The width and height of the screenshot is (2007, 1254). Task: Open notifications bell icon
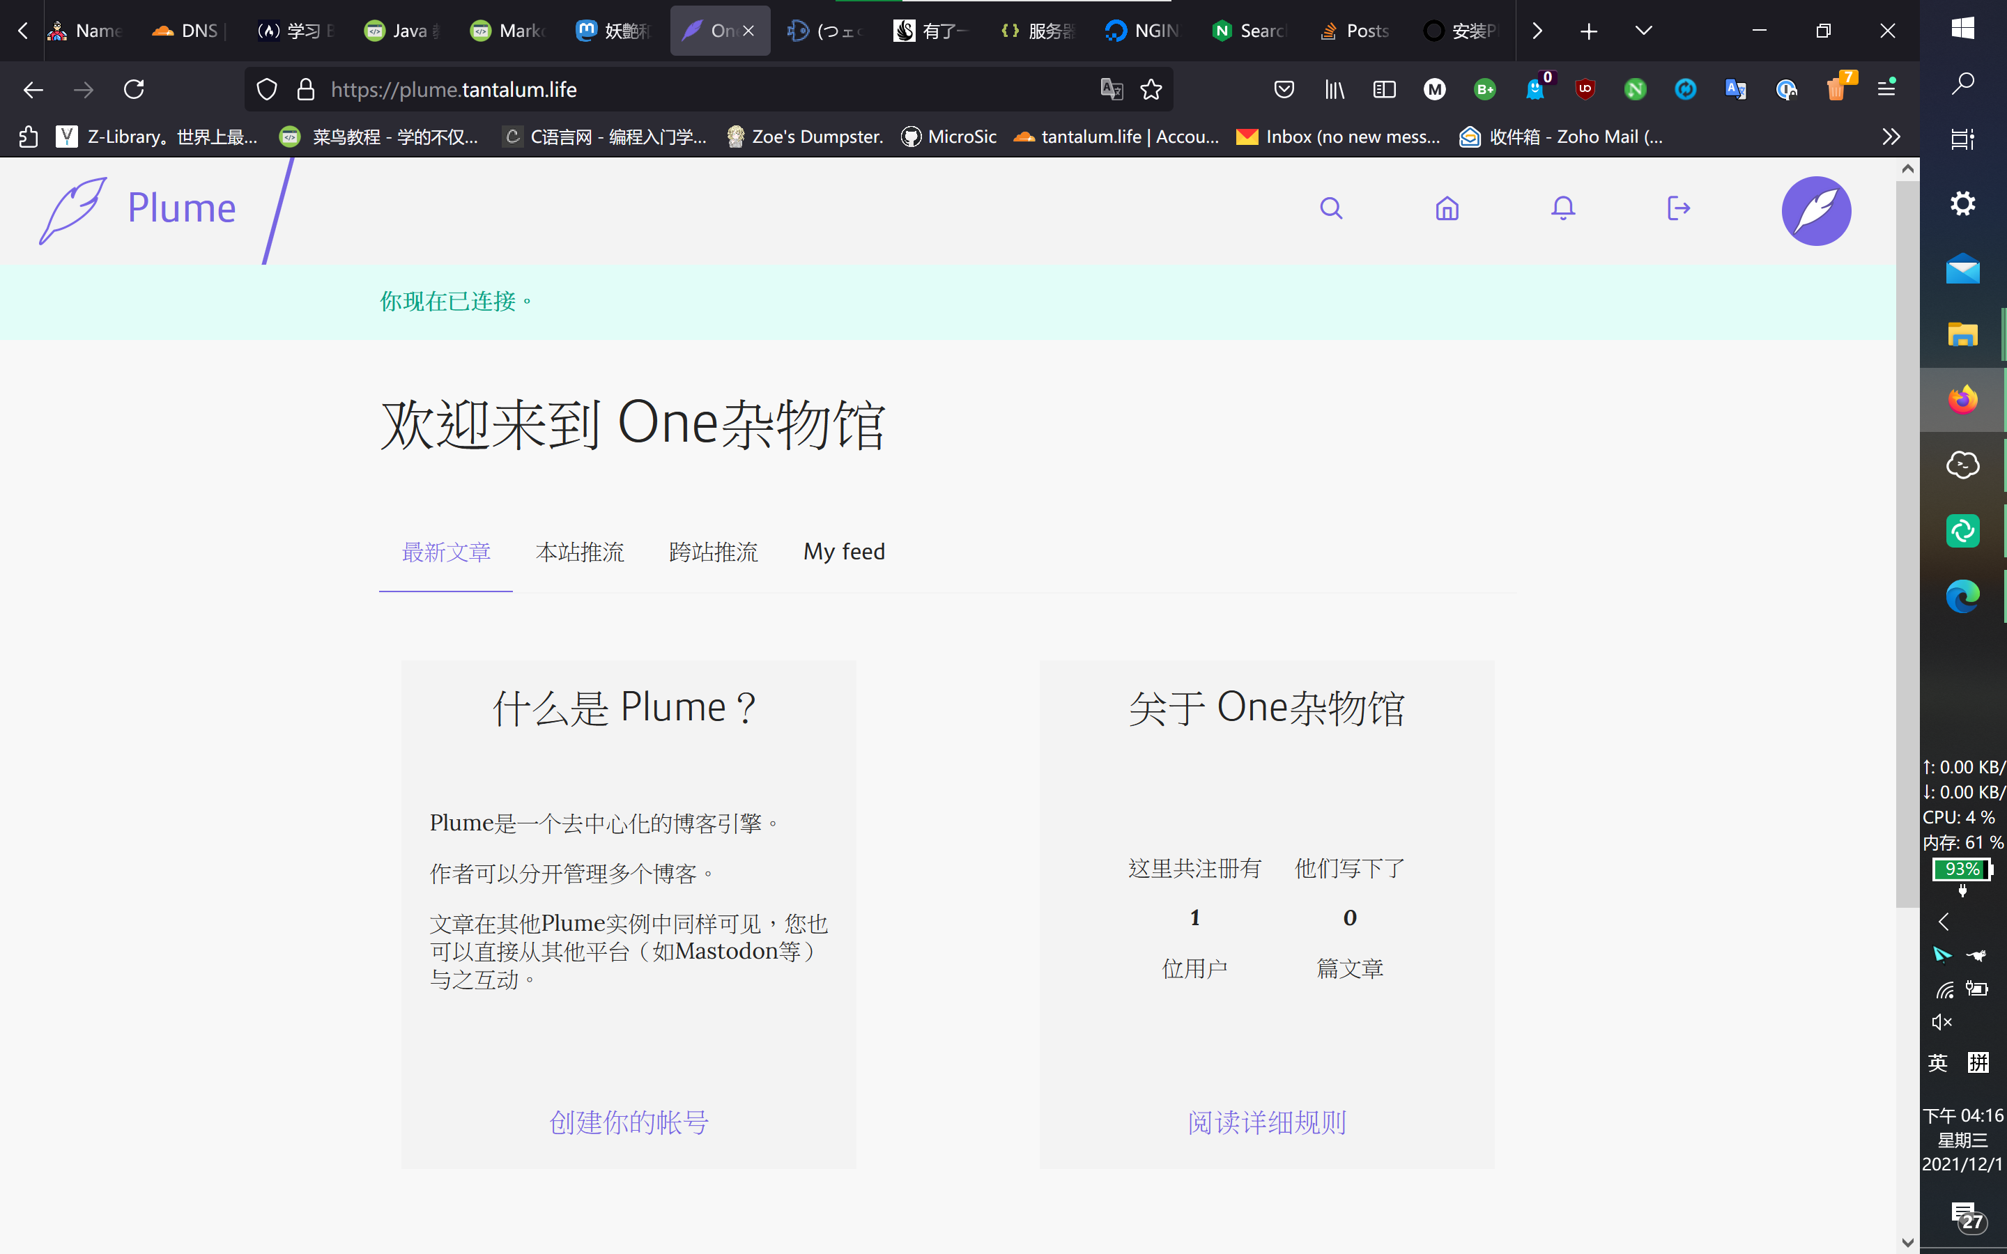tap(1563, 208)
